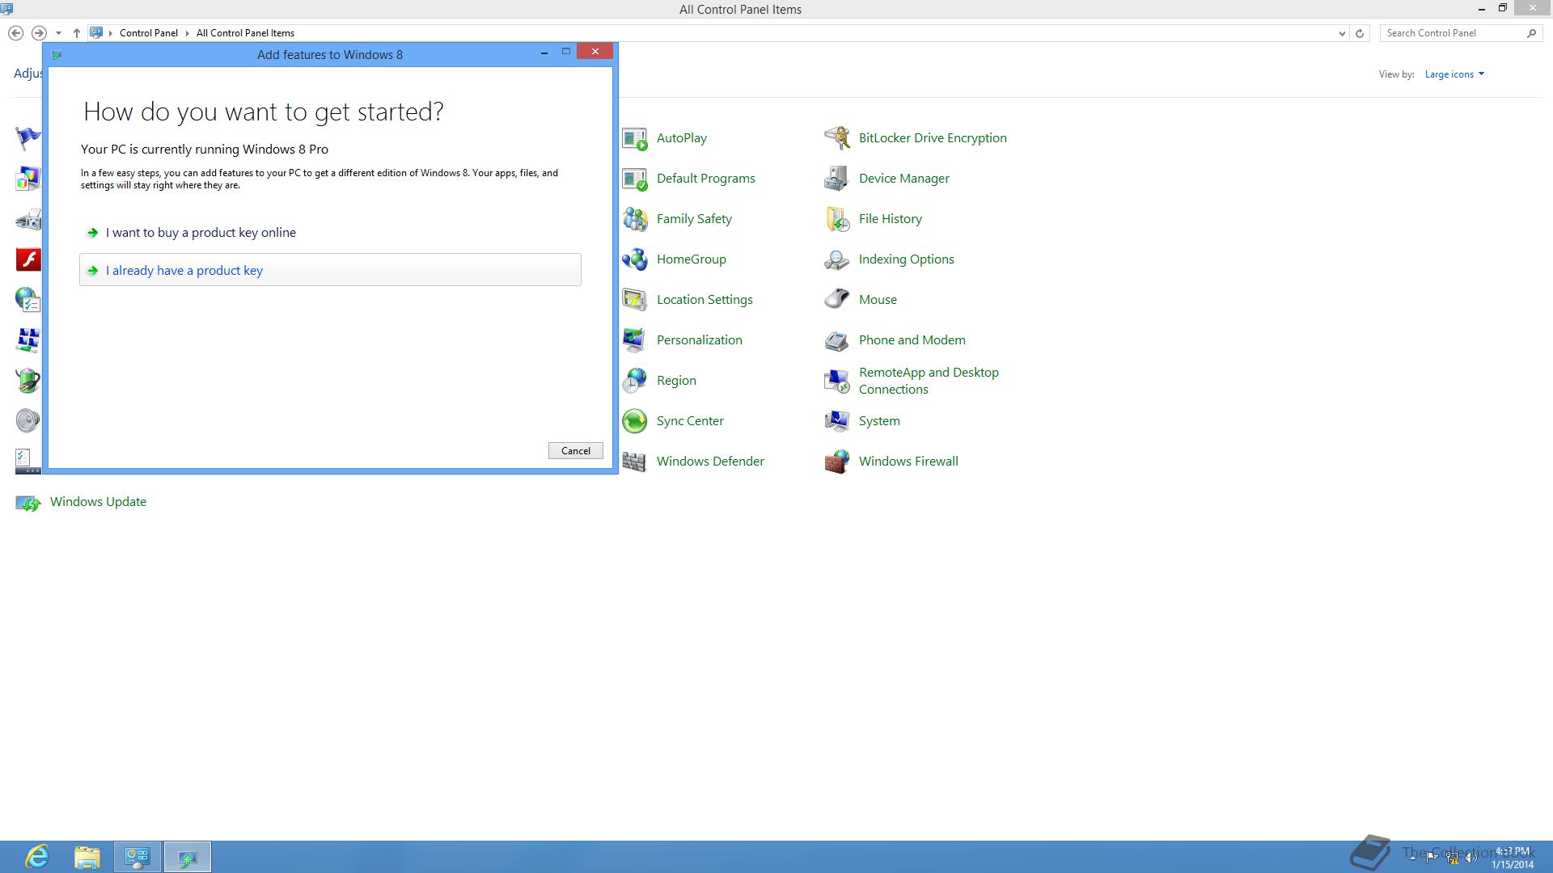Image resolution: width=1553 pixels, height=873 pixels.
Task: Close the Add features to Windows 8 dialog
Action: click(x=595, y=52)
